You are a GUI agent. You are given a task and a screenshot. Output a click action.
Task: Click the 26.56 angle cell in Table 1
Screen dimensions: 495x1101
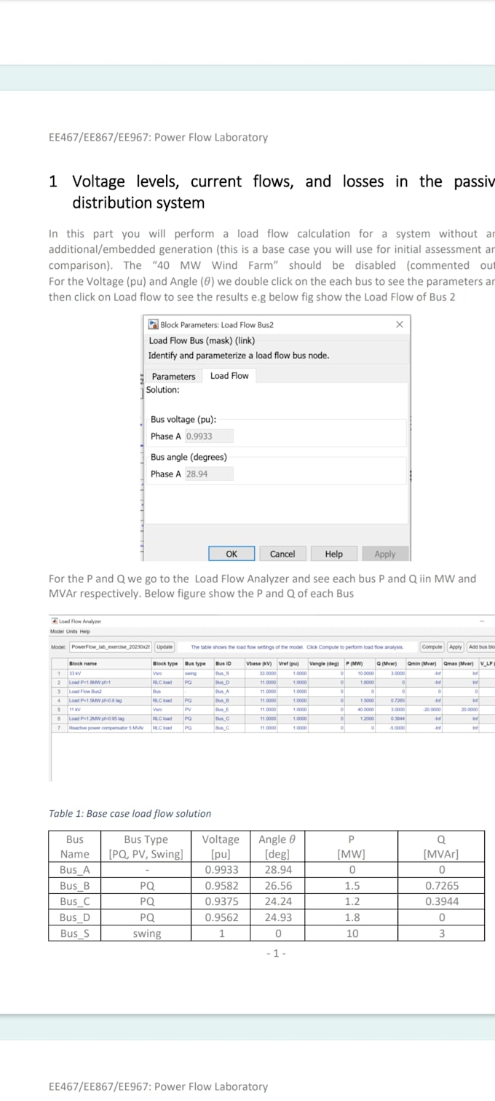pos(278,886)
